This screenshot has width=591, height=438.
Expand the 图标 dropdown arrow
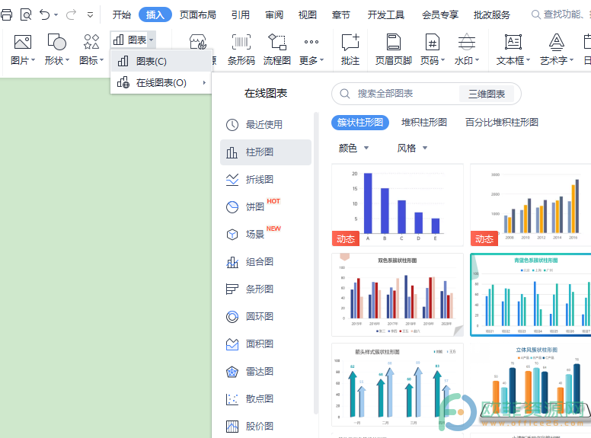(x=102, y=60)
